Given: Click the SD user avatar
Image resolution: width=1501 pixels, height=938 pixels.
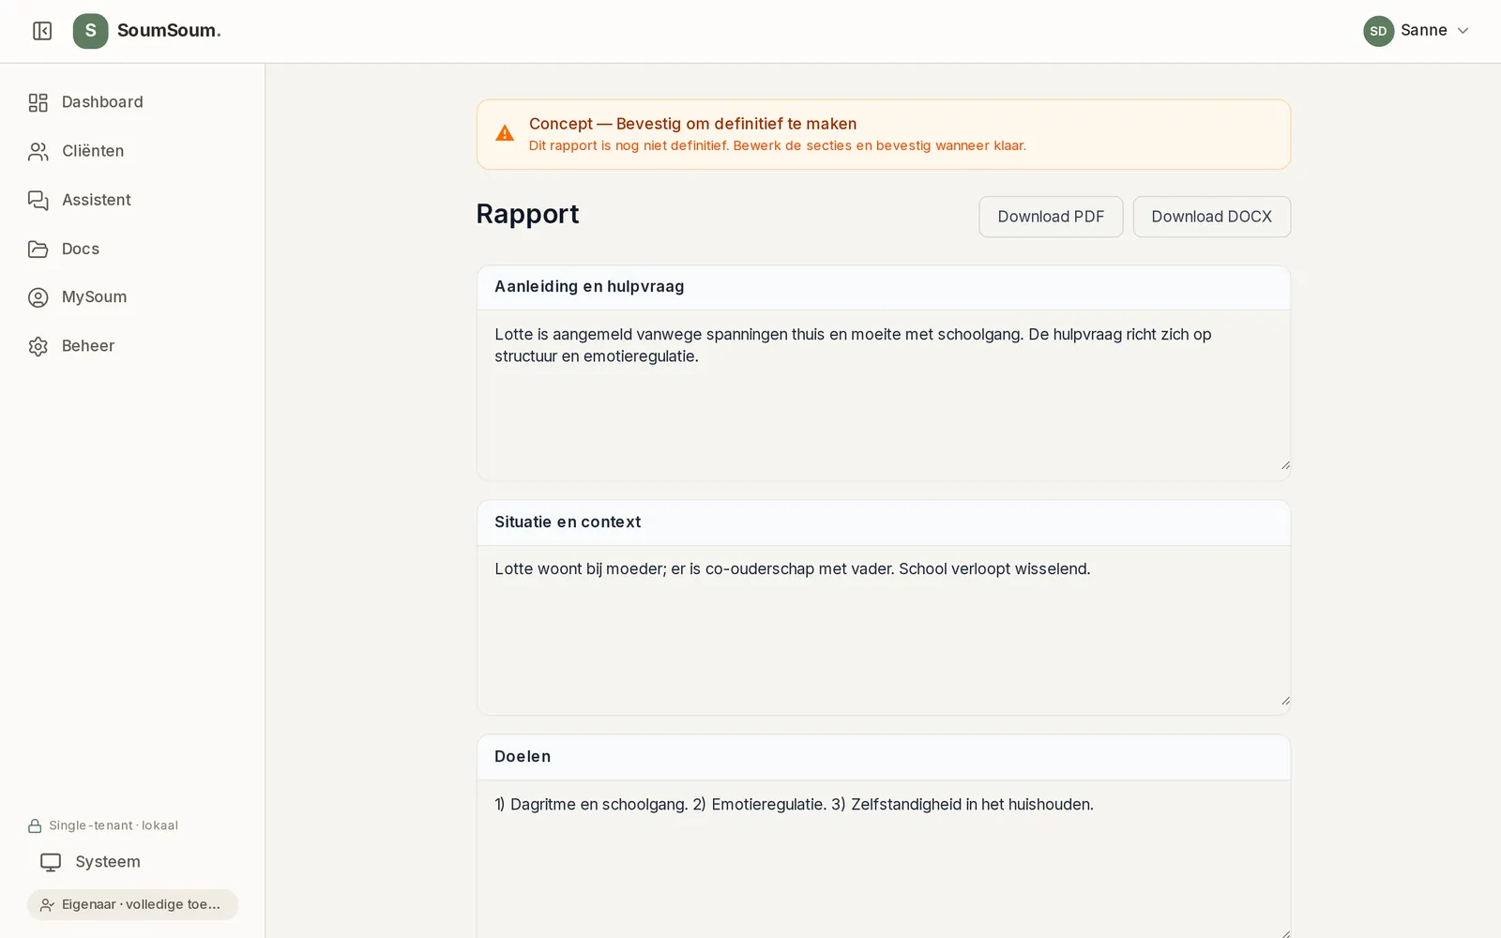Looking at the screenshot, I should [1378, 31].
